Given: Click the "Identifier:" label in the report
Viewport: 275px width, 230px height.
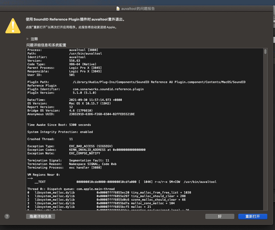Looking at the screenshot, I should [37, 57].
